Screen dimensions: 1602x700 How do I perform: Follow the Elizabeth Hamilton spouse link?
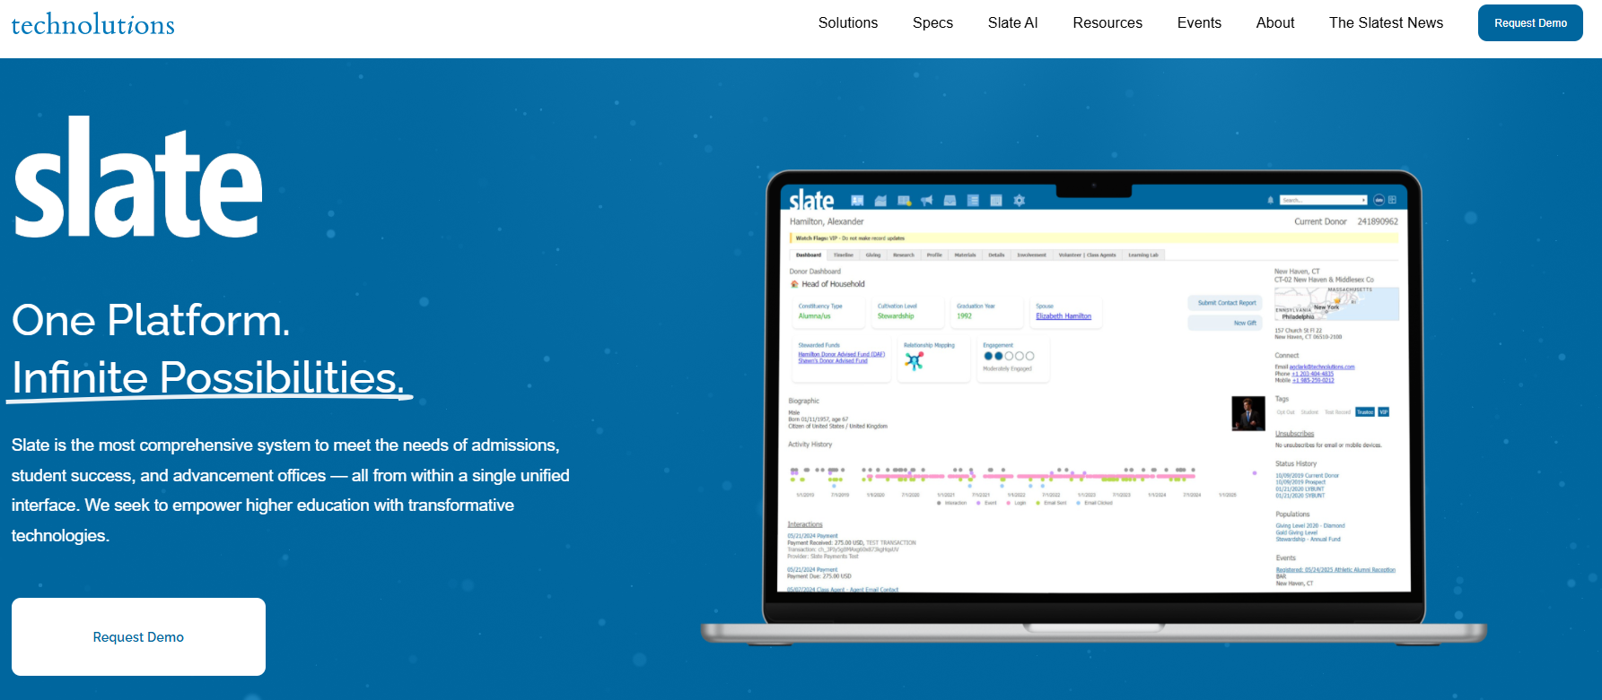1064,316
